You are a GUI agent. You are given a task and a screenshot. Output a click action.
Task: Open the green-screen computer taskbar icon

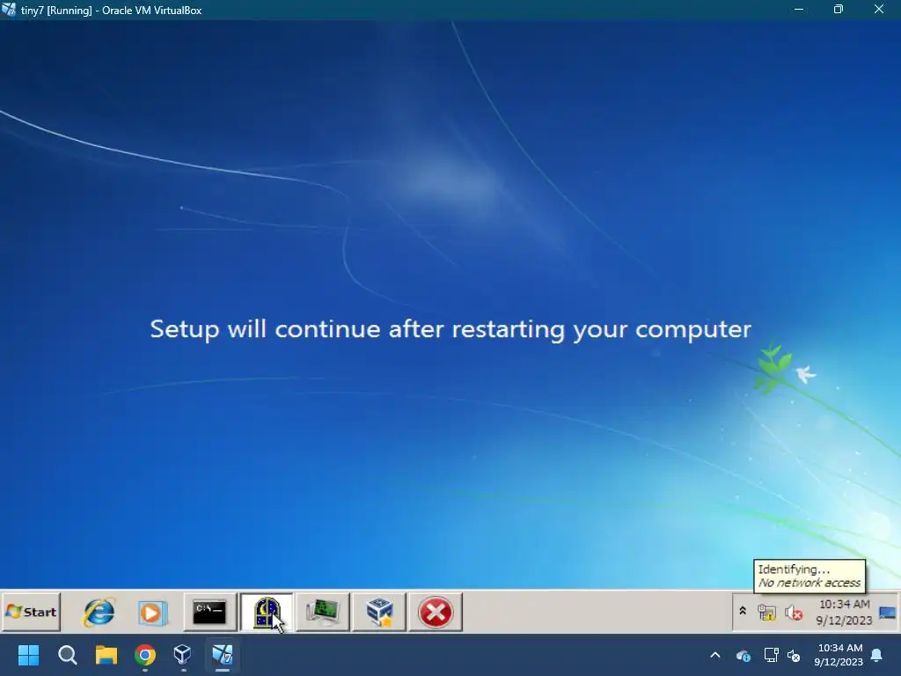[x=323, y=613]
